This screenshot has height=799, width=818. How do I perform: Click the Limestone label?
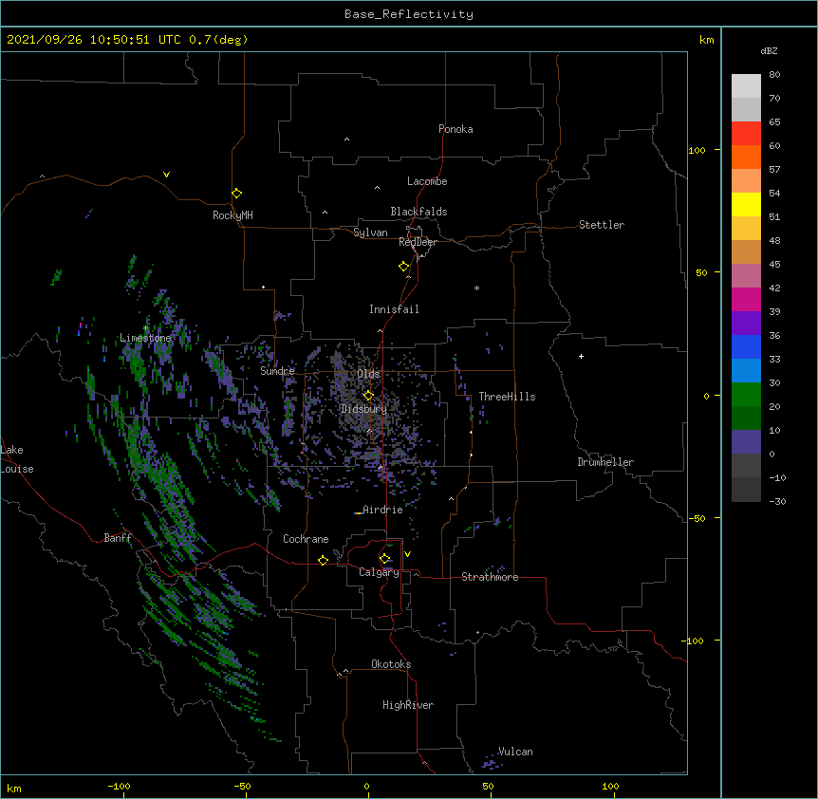pyautogui.click(x=145, y=338)
